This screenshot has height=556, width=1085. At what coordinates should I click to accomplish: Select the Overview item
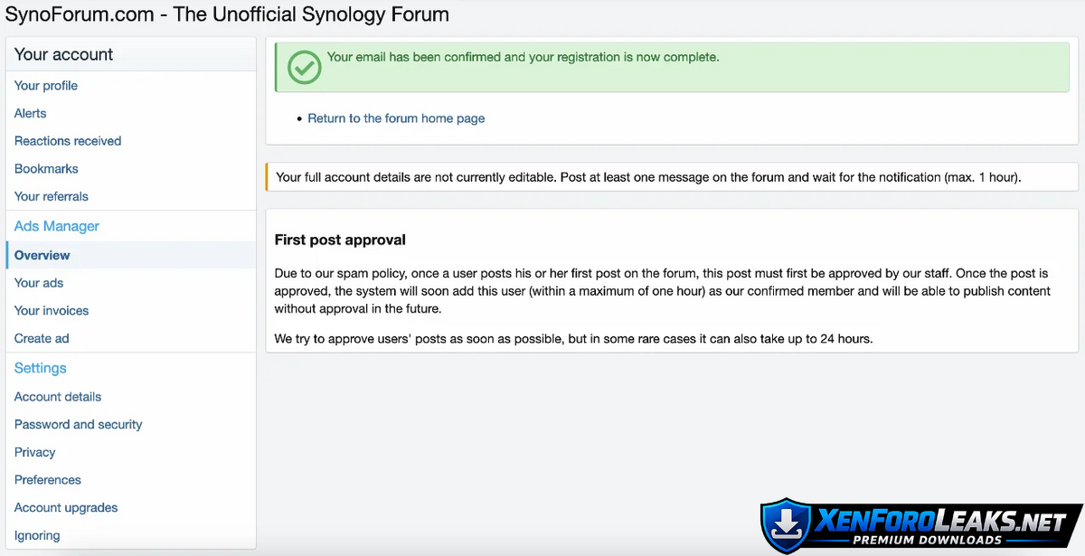pyautogui.click(x=42, y=255)
